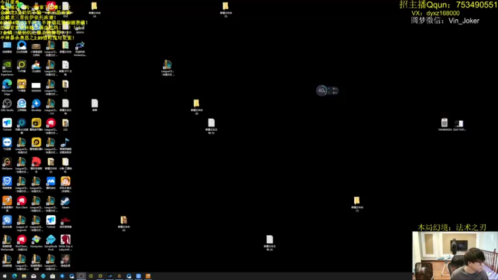
Task: Open File Explorer from the taskbar
Action: pos(24,276)
